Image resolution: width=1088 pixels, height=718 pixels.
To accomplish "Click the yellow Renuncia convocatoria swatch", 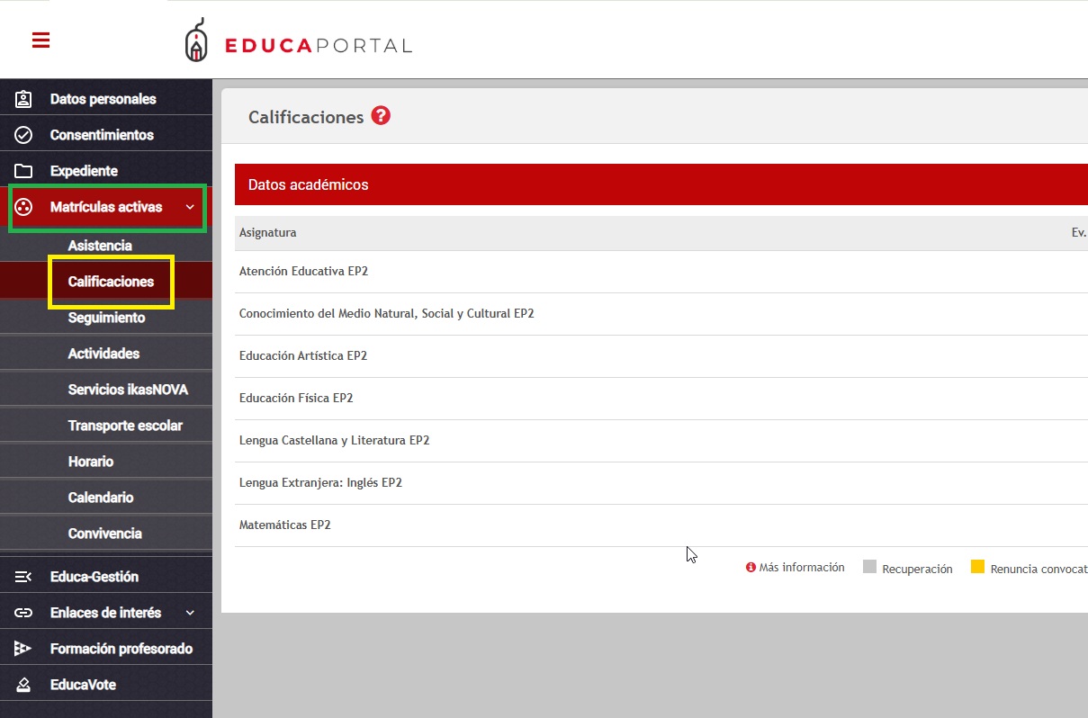I will pyautogui.click(x=977, y=567).
